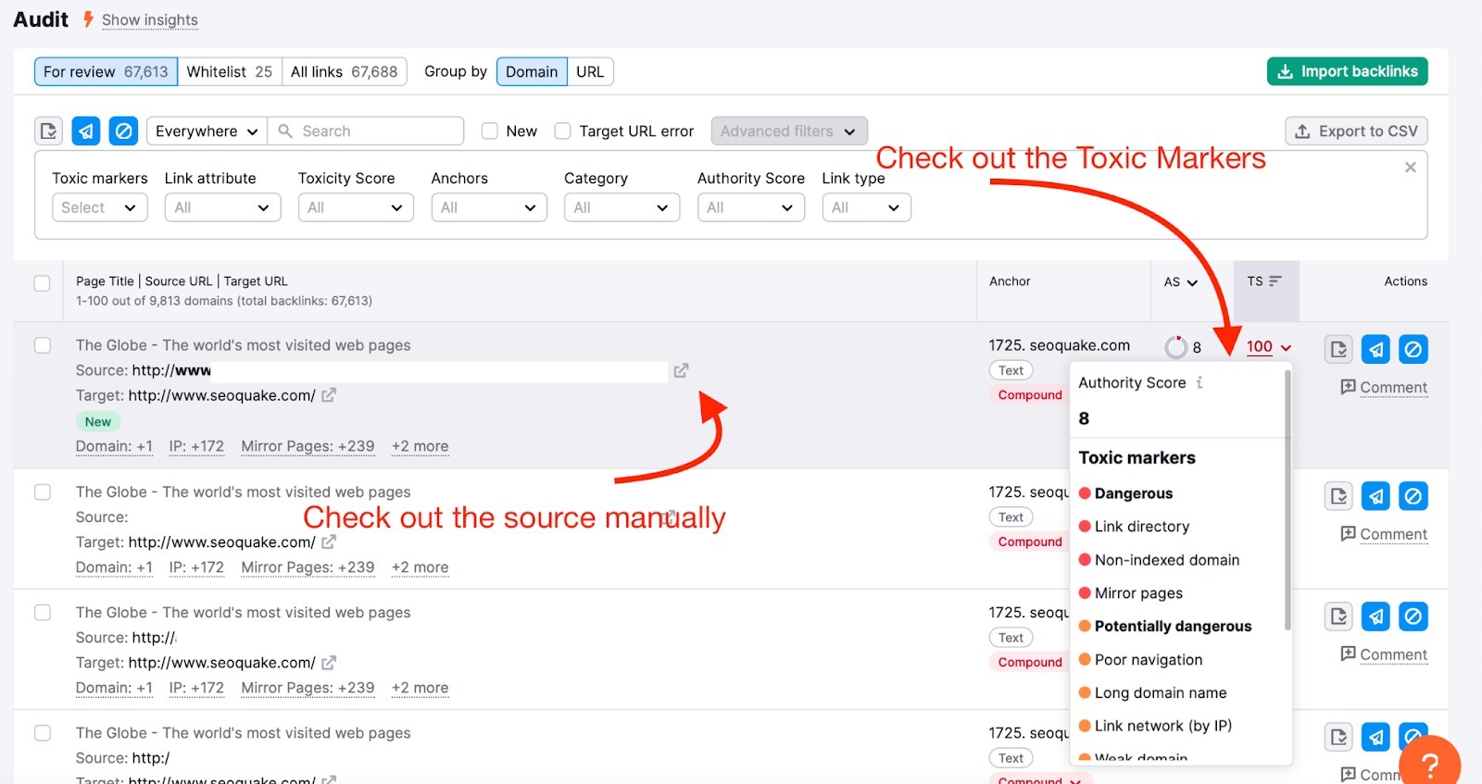
Task: Open the Anchors filter dropdown
Action: pos(489,207)
